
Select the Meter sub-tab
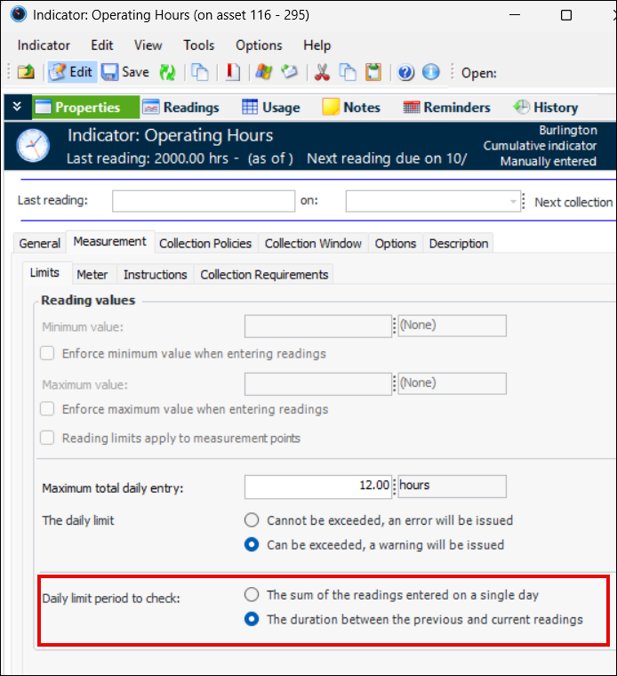[x=92, y=274]
